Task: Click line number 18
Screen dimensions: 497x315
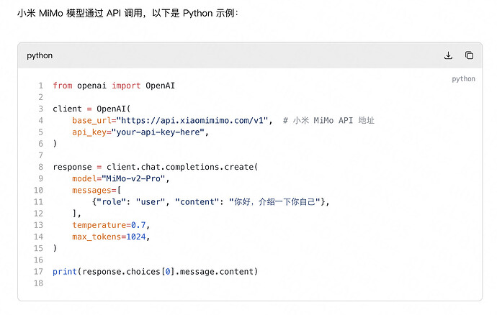Action: pos(38,283)
